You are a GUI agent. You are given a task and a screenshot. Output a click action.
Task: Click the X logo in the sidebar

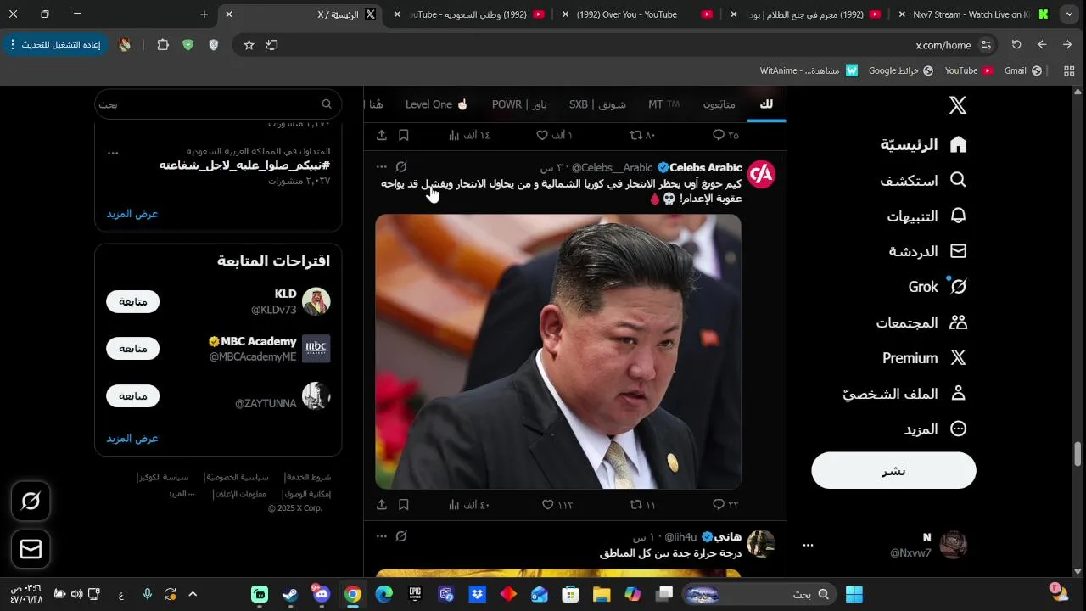point(957,105)
